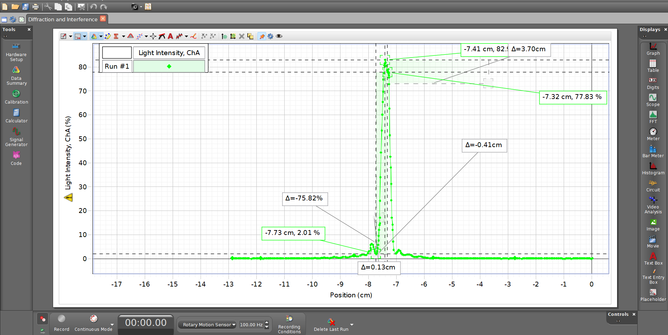
Task: Click the 100.00 Hz sample rate field
Action: tap(251, 325)
